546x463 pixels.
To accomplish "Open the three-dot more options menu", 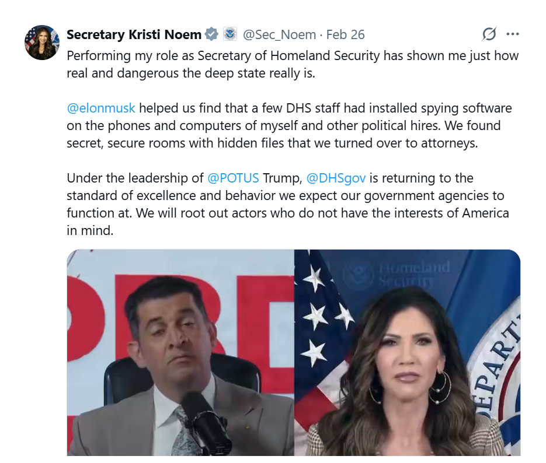I will point(513,34).
